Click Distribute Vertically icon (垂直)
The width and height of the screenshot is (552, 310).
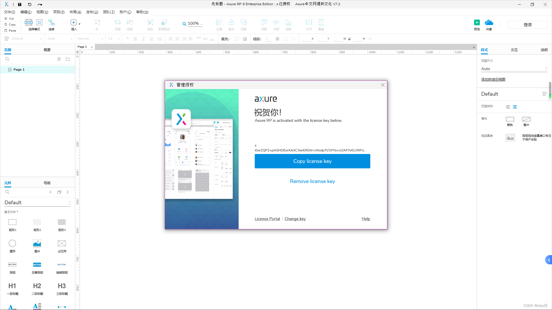click(x=321, y=22)
